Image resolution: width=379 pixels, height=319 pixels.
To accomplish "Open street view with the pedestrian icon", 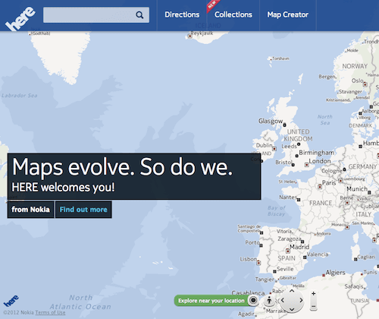I will point(269,301).
